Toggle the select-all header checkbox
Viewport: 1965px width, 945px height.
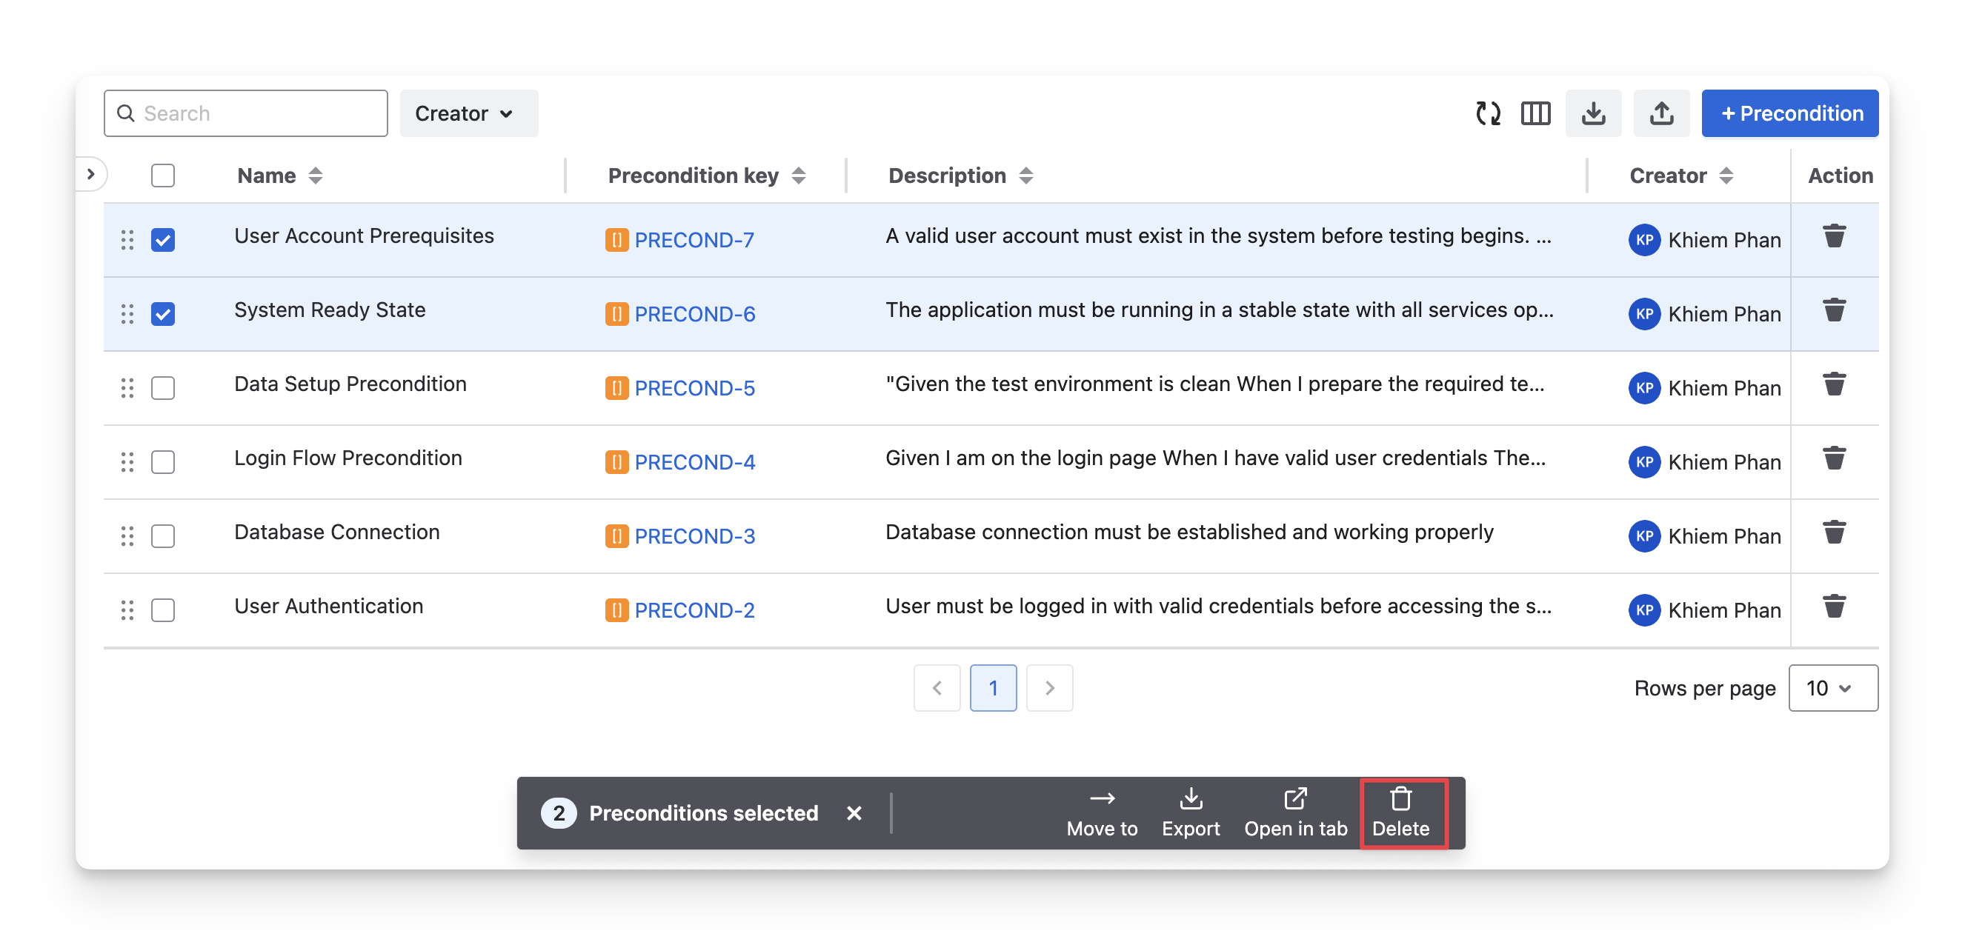click(x=162, y=176)
